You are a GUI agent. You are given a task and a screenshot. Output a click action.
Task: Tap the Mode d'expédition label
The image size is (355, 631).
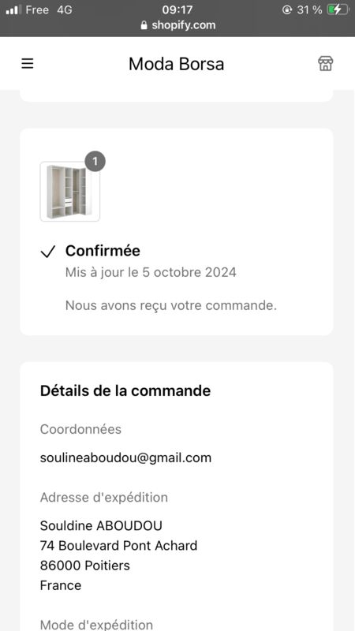click(96, 625)
